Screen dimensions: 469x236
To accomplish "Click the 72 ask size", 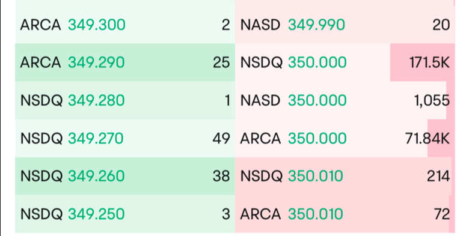I will pos(442,214).
